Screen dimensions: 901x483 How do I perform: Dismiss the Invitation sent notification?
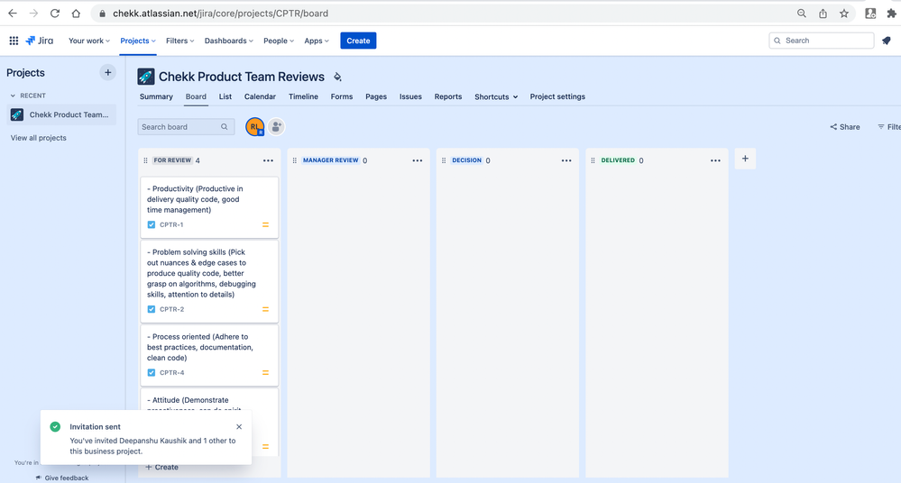click(239, 427)
